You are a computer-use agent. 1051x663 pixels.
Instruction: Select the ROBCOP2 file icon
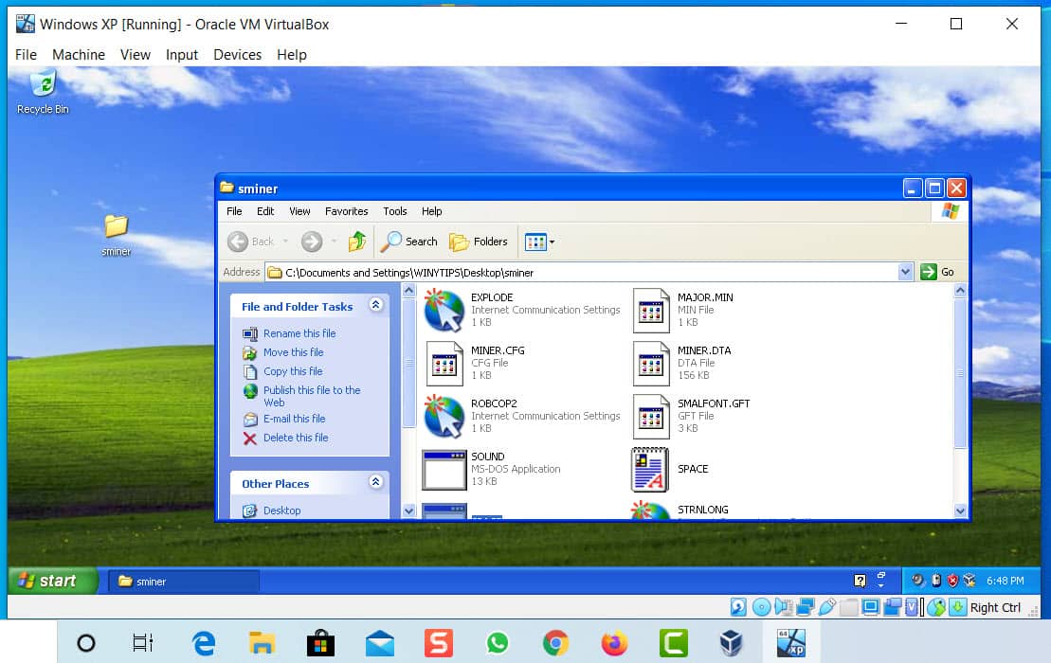point(444,416)
